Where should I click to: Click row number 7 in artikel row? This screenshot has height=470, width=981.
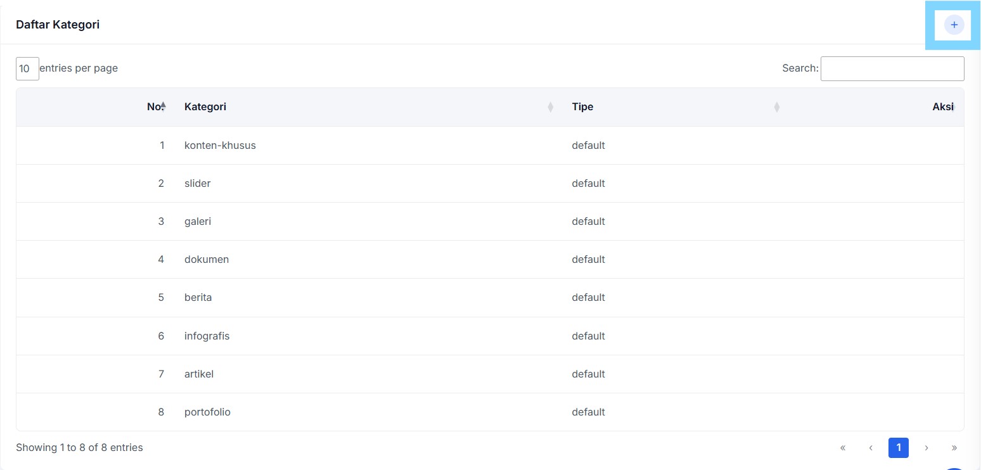[161, 374]
